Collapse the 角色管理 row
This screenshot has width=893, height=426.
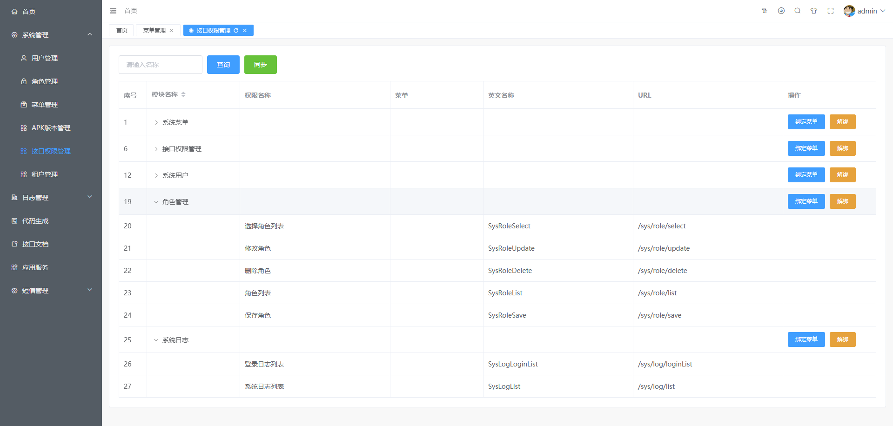point(156,202)
